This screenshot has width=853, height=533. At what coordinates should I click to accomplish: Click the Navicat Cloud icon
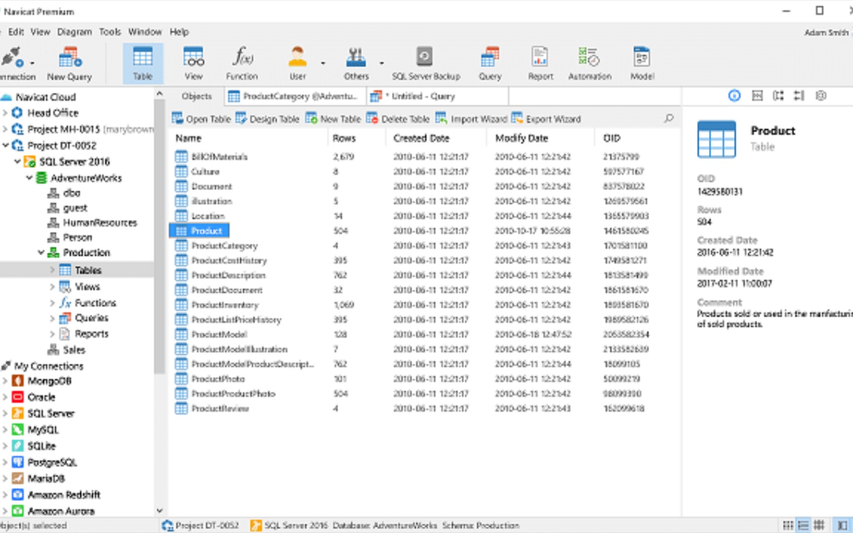click(6, 97)
